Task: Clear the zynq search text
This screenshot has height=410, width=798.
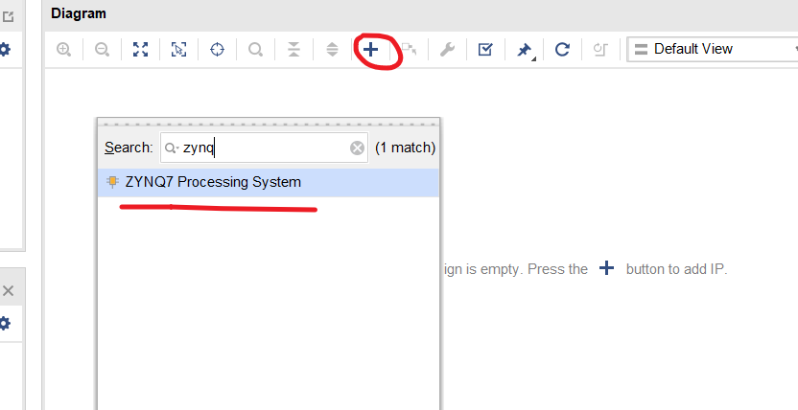Action: pyautogui.click(x=357, y=148)
